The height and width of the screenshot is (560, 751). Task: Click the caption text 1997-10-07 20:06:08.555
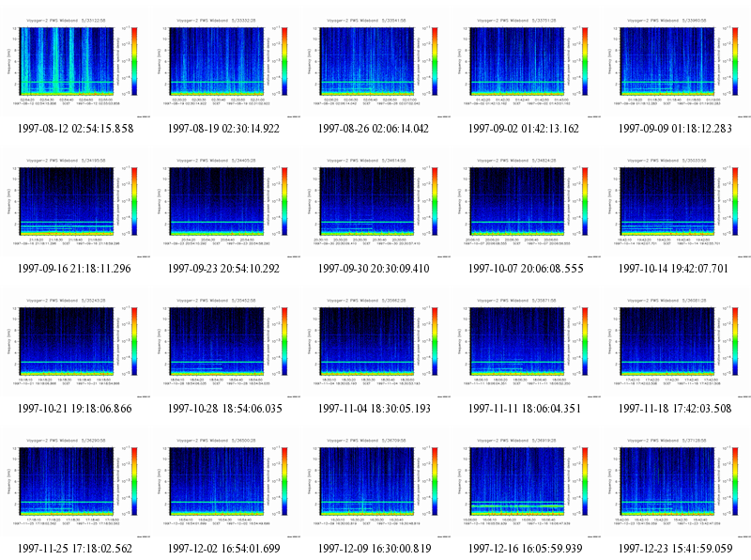click(526, 269)
